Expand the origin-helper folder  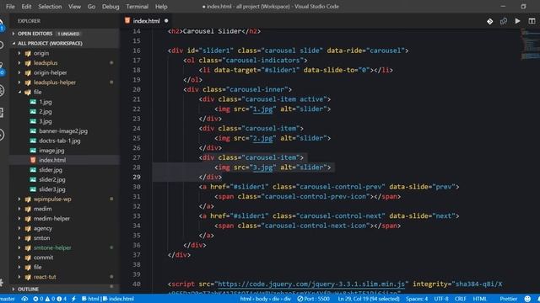click(51, 73)
